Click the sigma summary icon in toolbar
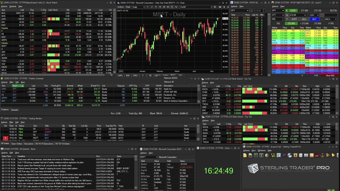Image resolution: width=340 pixels, height=191 pixels. [x=261, y=155]
